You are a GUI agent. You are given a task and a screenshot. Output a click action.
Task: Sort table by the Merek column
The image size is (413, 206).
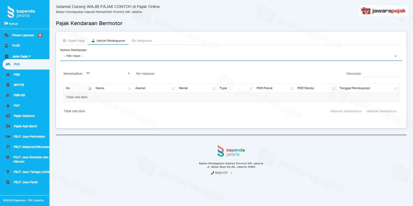pyautogui.click(x=197, y=88)
